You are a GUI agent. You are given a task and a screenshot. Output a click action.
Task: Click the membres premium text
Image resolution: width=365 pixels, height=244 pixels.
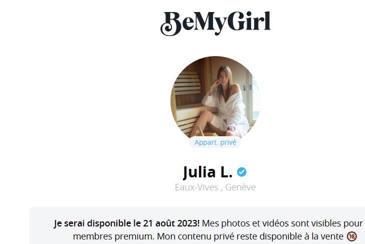pos(114,236)
